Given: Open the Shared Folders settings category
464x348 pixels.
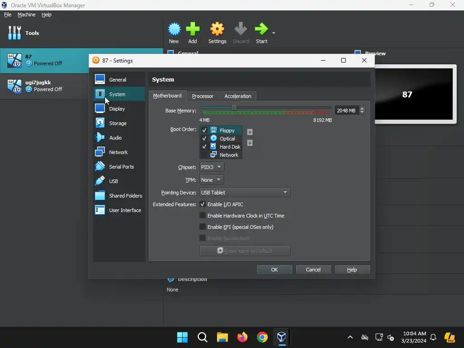Looking at the screenshot, I should tap(119, 196).
